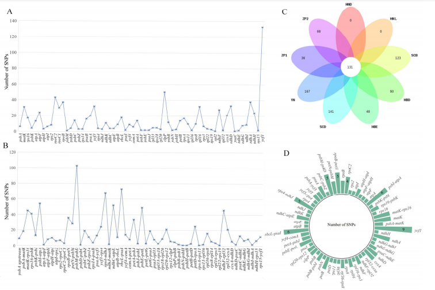This screenshot has width=435, height=290.
Task: Click the SCD label of the Venn diagram
Action: (323, 127)
